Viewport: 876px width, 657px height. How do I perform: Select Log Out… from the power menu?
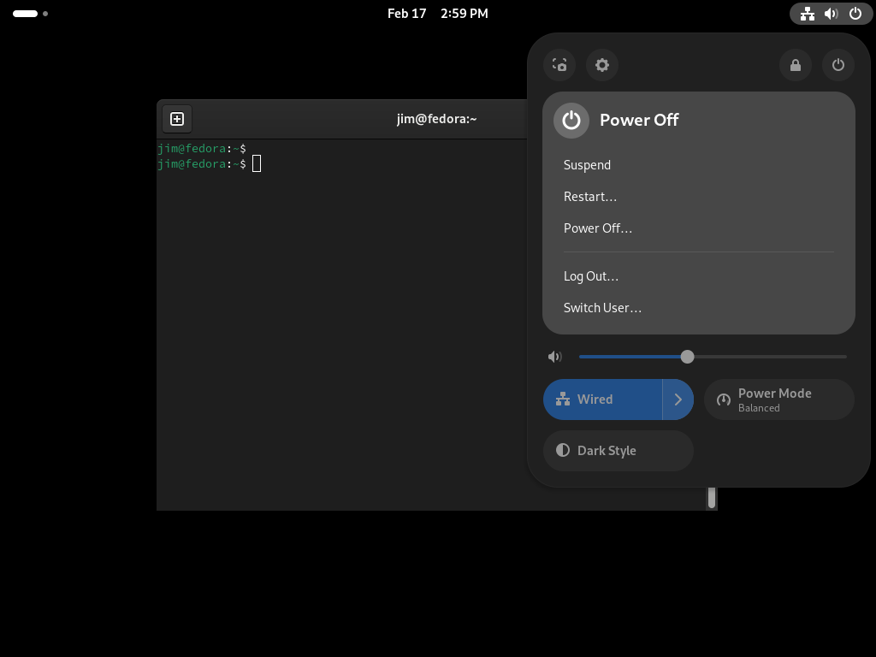point(699,276)
